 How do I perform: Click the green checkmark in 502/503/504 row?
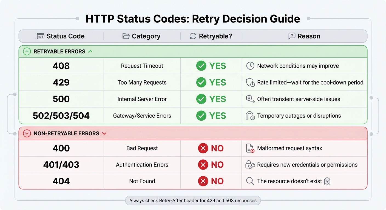point(201,116)
